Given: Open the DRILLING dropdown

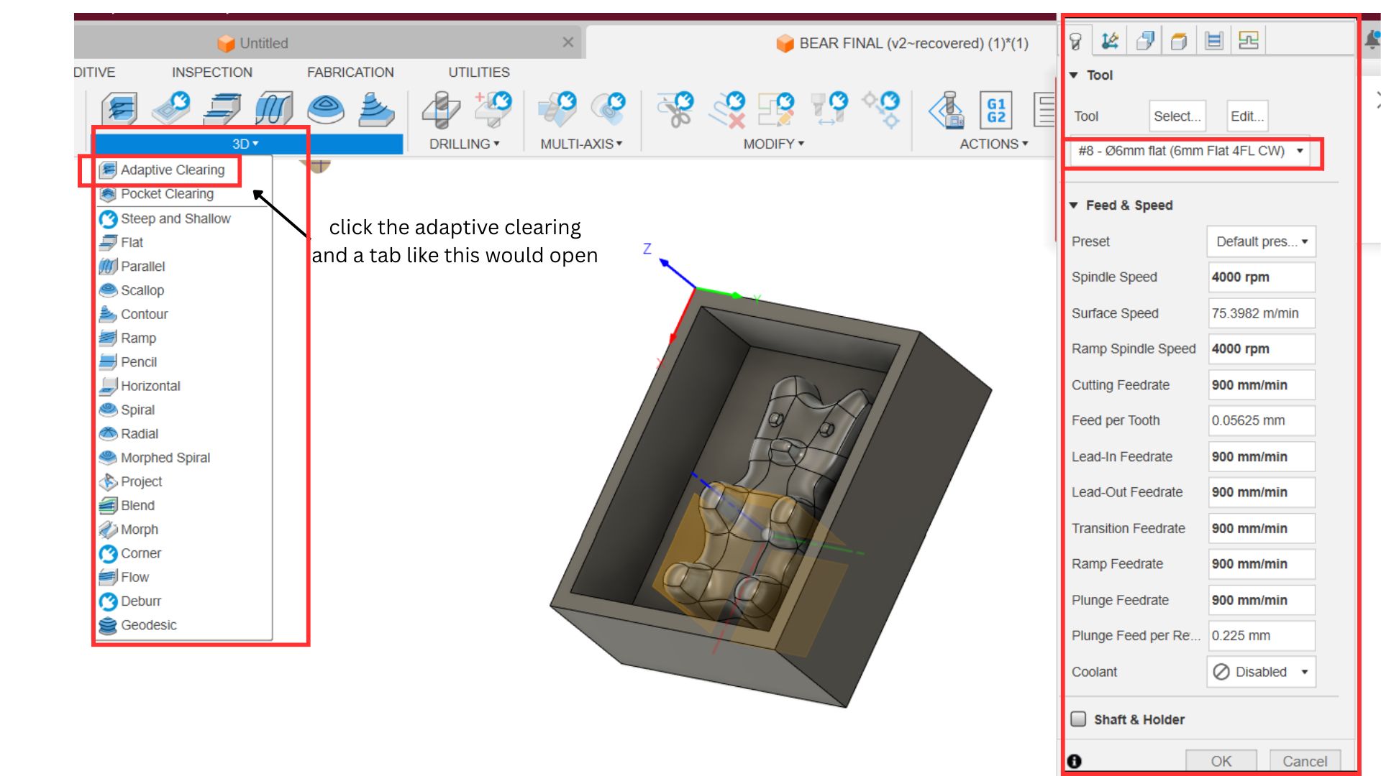Looking at the screenshot, I should (465, 144).
